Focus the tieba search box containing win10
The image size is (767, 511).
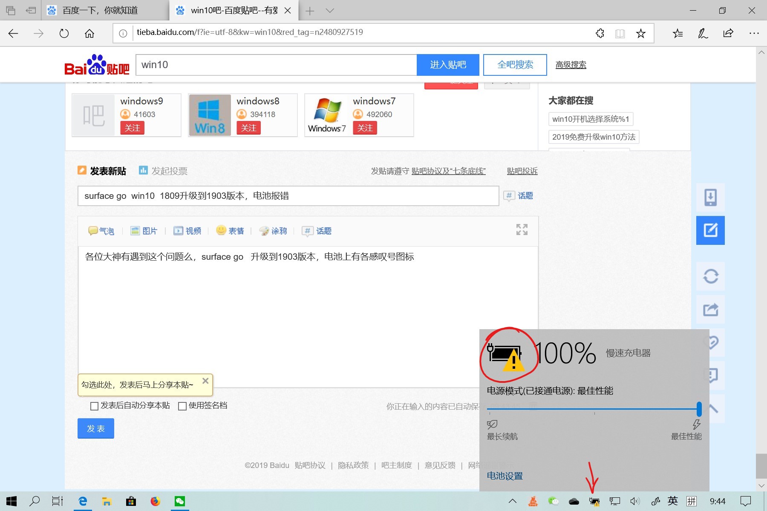(x=276, y=65)
